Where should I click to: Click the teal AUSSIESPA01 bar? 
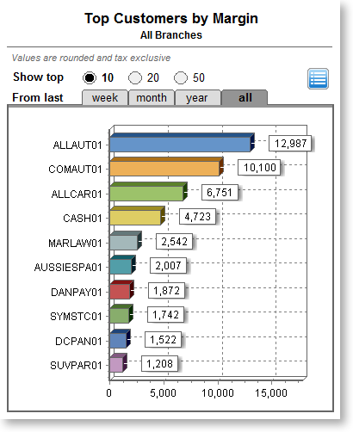(122, 265)
